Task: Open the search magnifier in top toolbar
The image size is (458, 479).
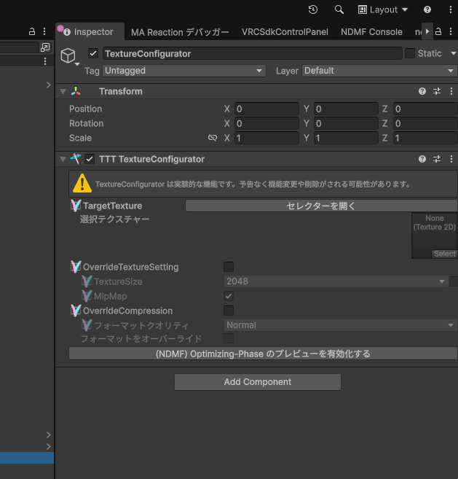Action: [x=339, y=9]
